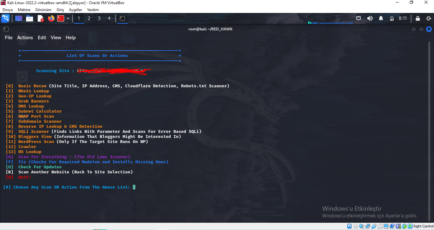
Task: Open the terminal Help menu
Action: click(71, 38)
